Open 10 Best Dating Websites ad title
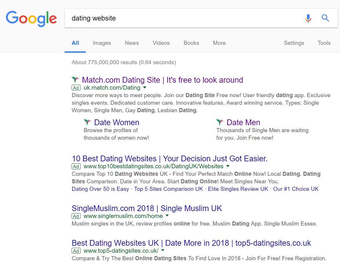The width and height of the screenshot is (340, 268). [170, 158]
